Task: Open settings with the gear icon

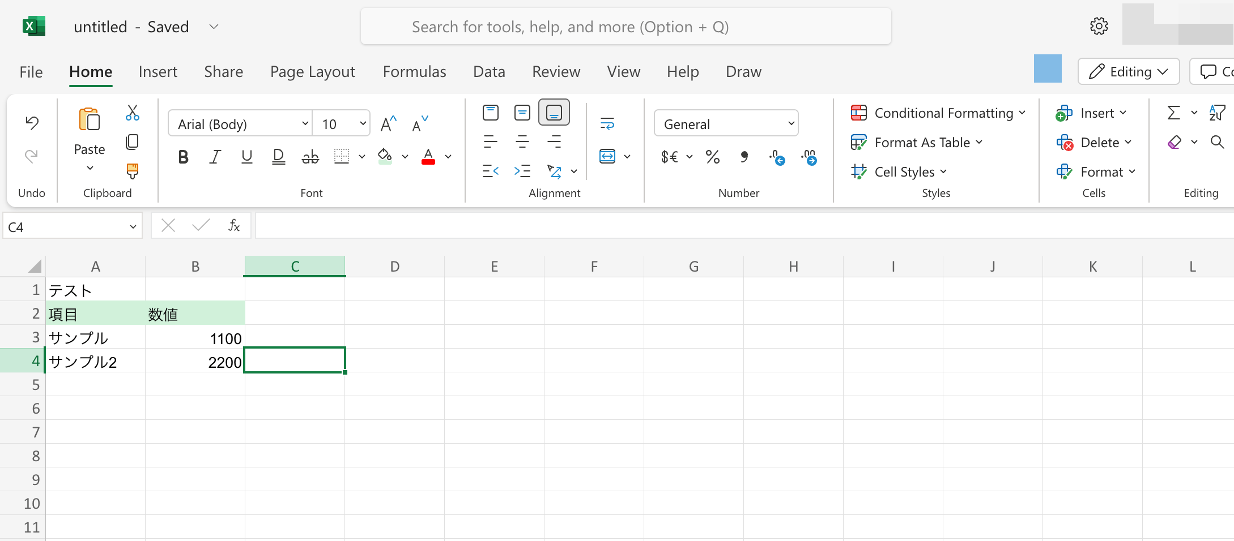Action: click(x=1099, y=26)
